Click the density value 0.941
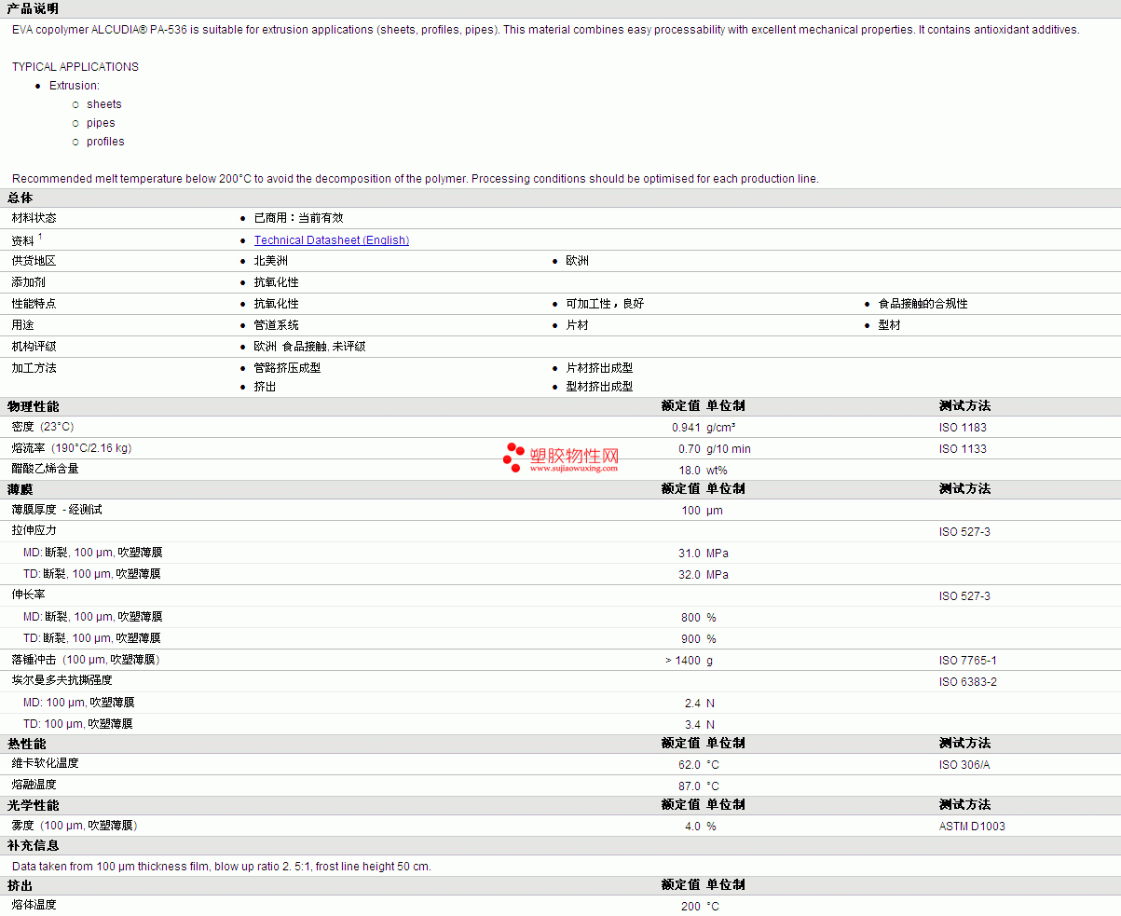This screenshot has width=1121, height=916. point(686,428)
